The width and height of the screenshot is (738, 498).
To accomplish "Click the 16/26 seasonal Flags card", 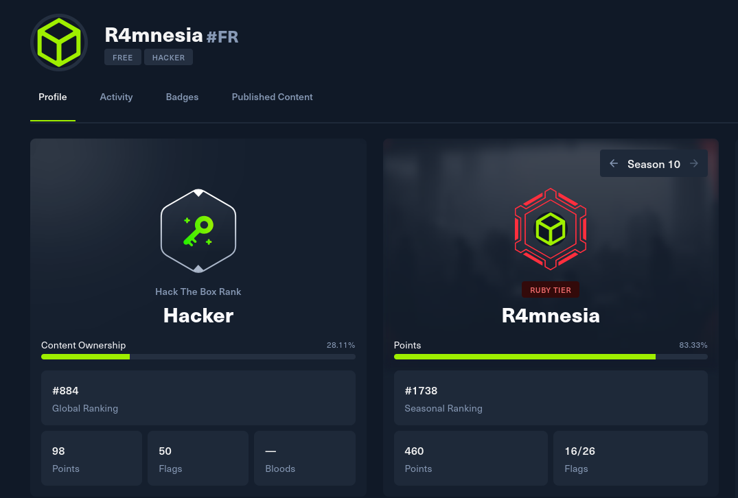I will pos(630,458).
